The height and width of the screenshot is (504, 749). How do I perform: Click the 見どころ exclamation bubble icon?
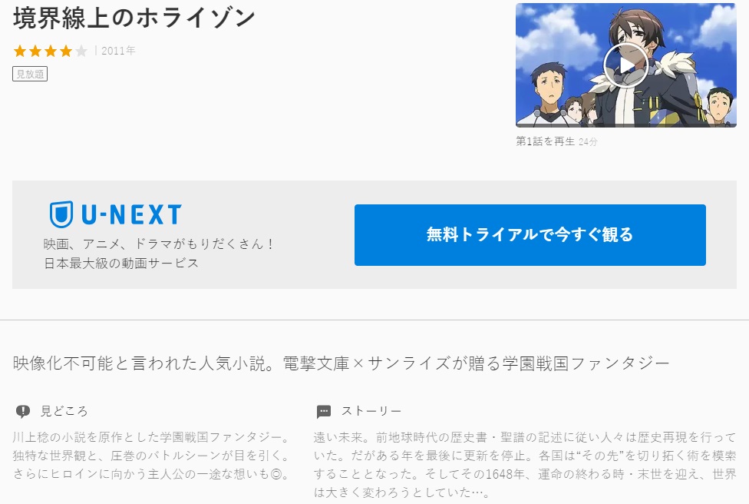23,411
